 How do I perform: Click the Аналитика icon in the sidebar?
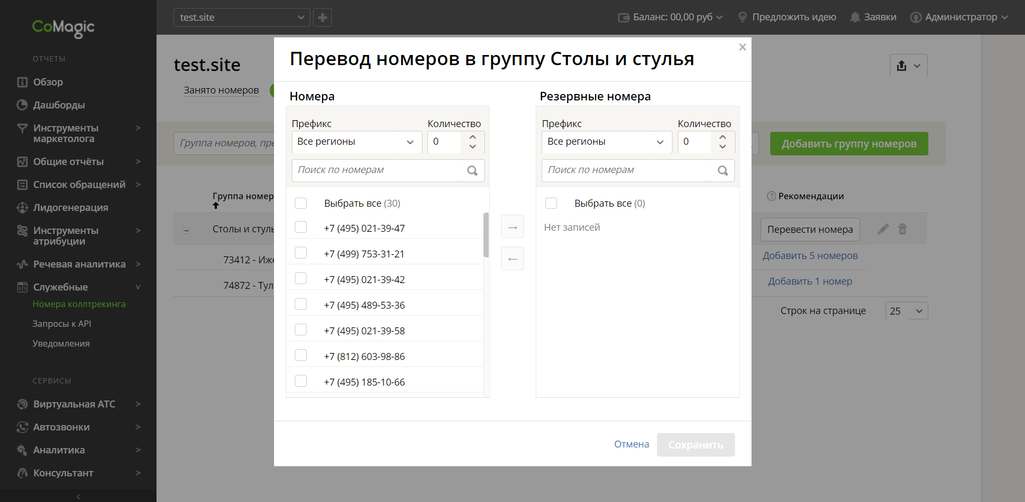(22, 450)
